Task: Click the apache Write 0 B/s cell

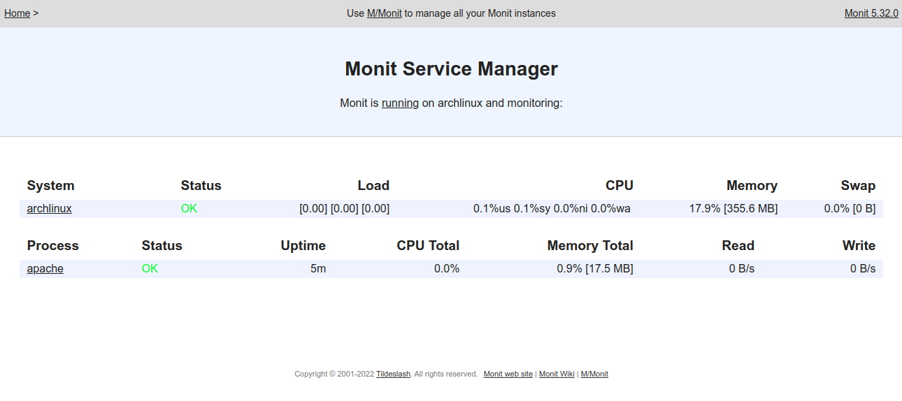Action: (863, 268)
